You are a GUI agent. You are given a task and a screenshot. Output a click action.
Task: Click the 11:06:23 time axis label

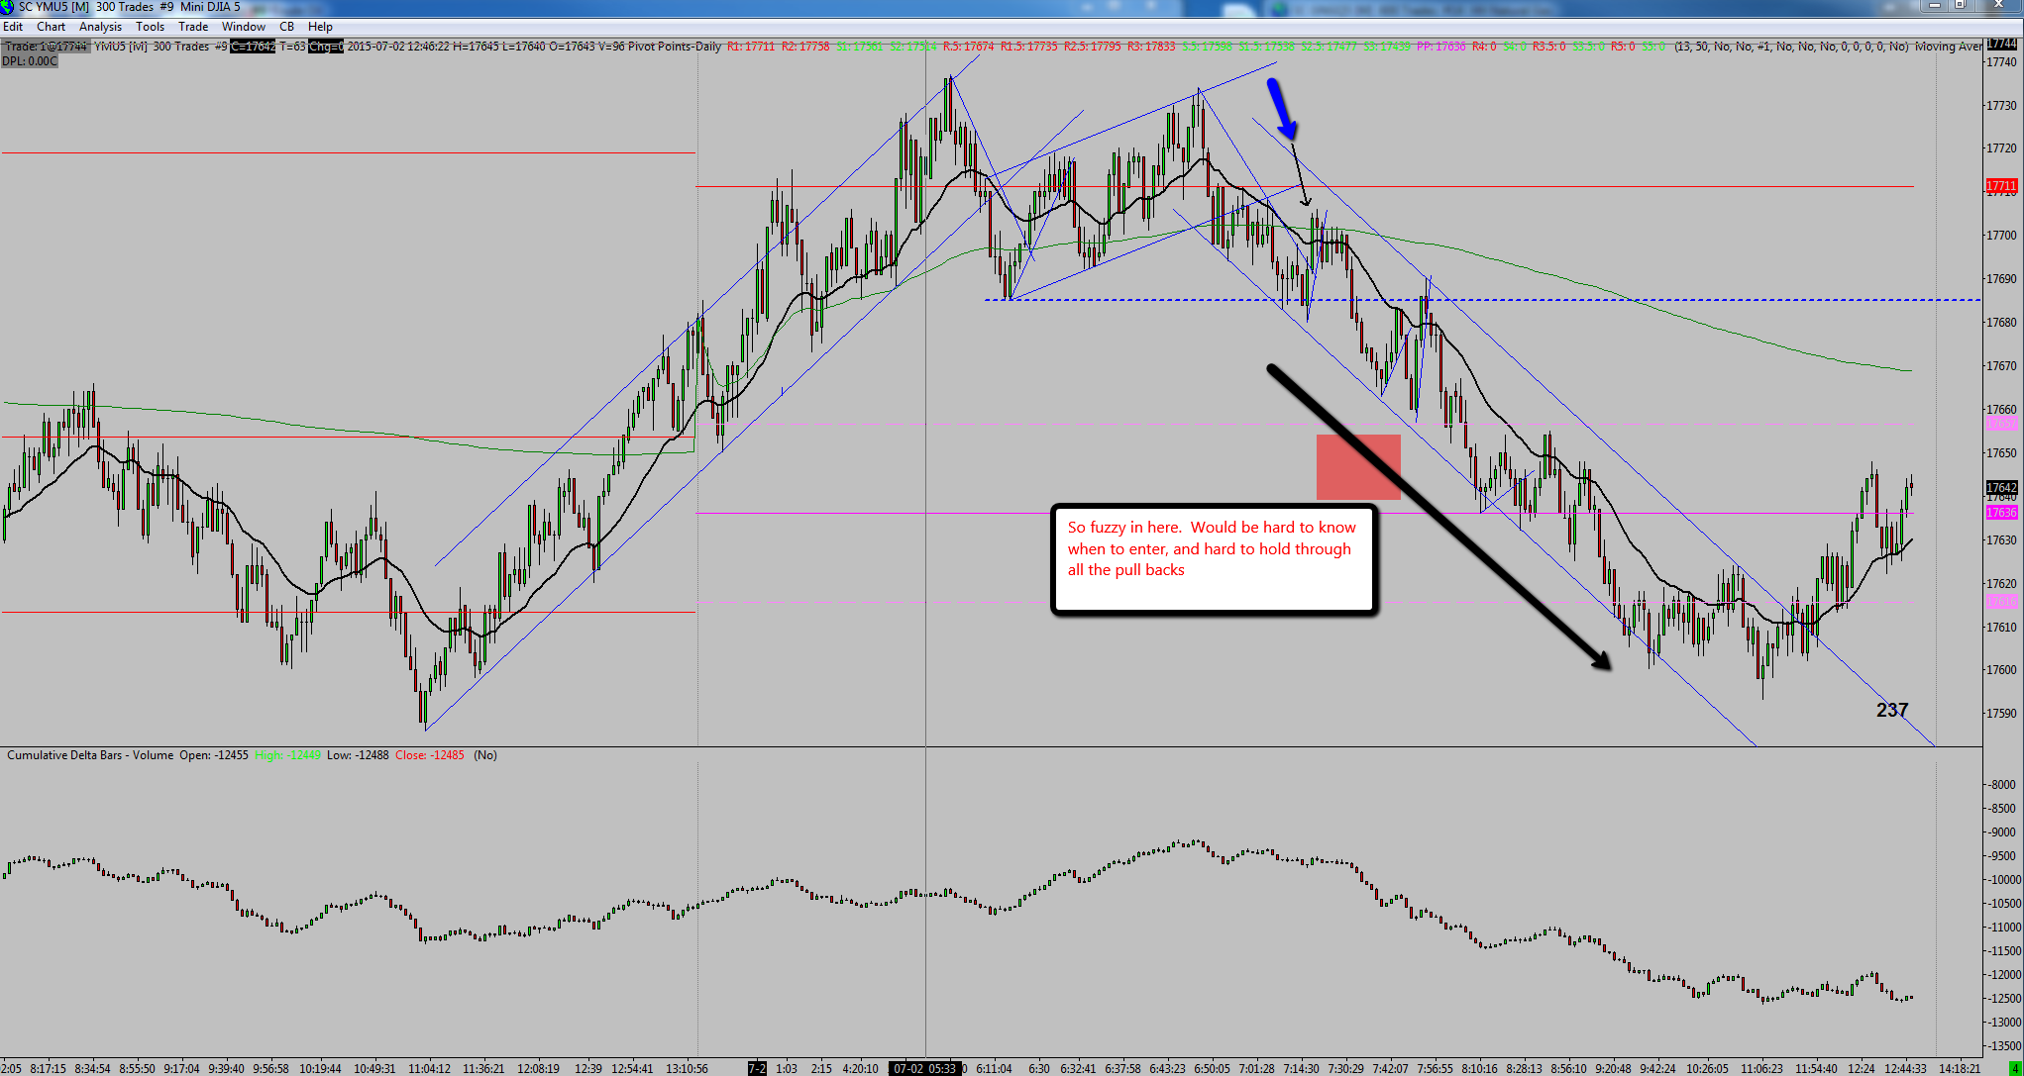(x=1761, y=1069)
